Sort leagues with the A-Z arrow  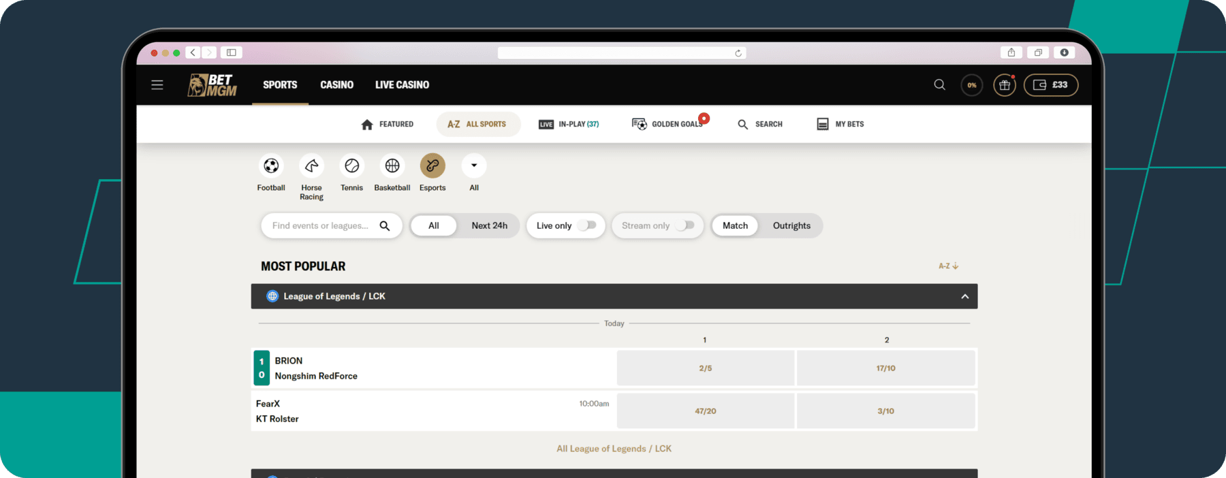949,266
